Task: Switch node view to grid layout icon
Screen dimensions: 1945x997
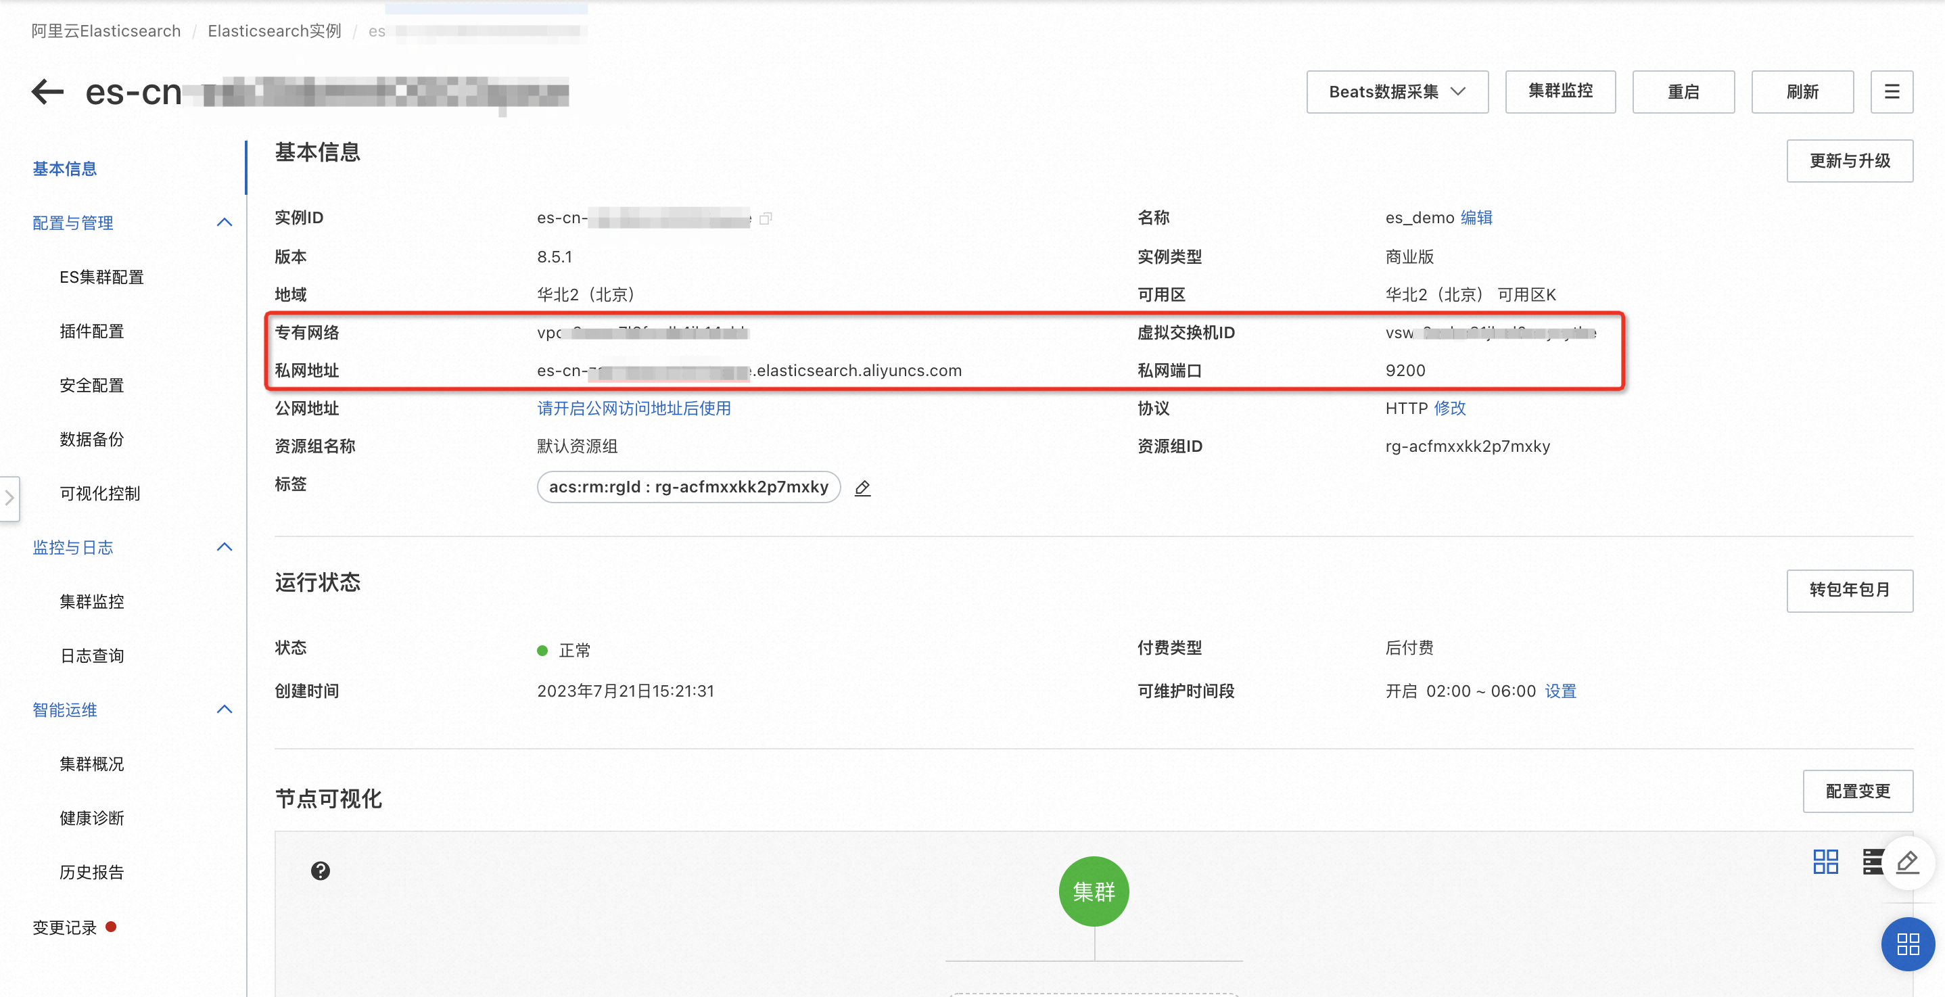Action: point(1825,862)
